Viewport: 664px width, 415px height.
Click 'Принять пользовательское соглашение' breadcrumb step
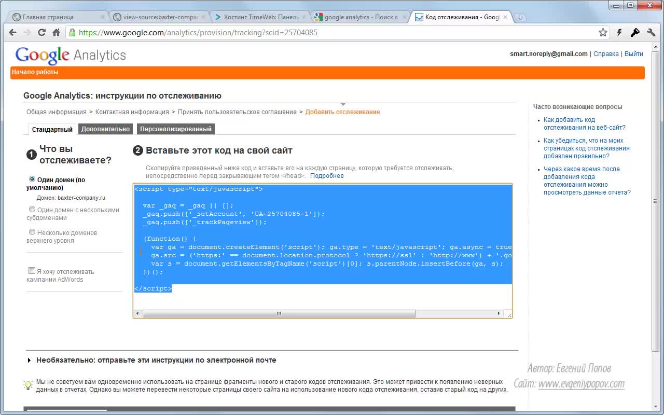237,112
